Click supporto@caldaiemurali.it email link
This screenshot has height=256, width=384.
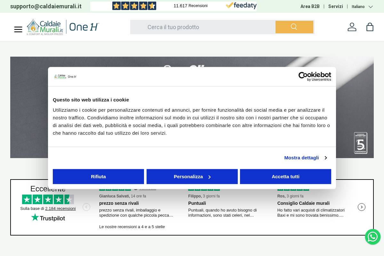(46, 6)
